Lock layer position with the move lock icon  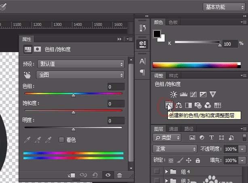[x=189, y=160]
